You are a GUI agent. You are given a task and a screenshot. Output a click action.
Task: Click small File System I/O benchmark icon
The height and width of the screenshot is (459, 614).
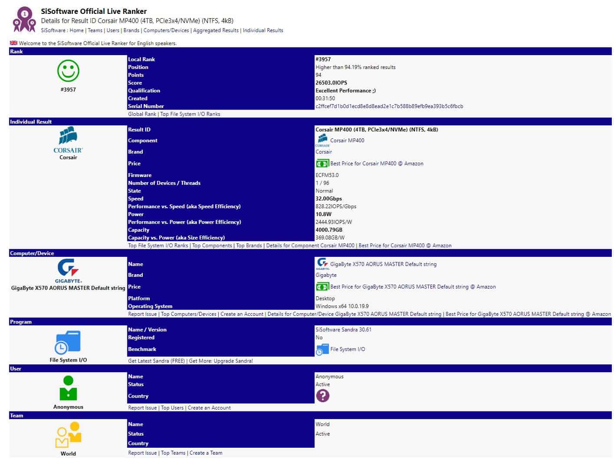click(x=322, y=349)
